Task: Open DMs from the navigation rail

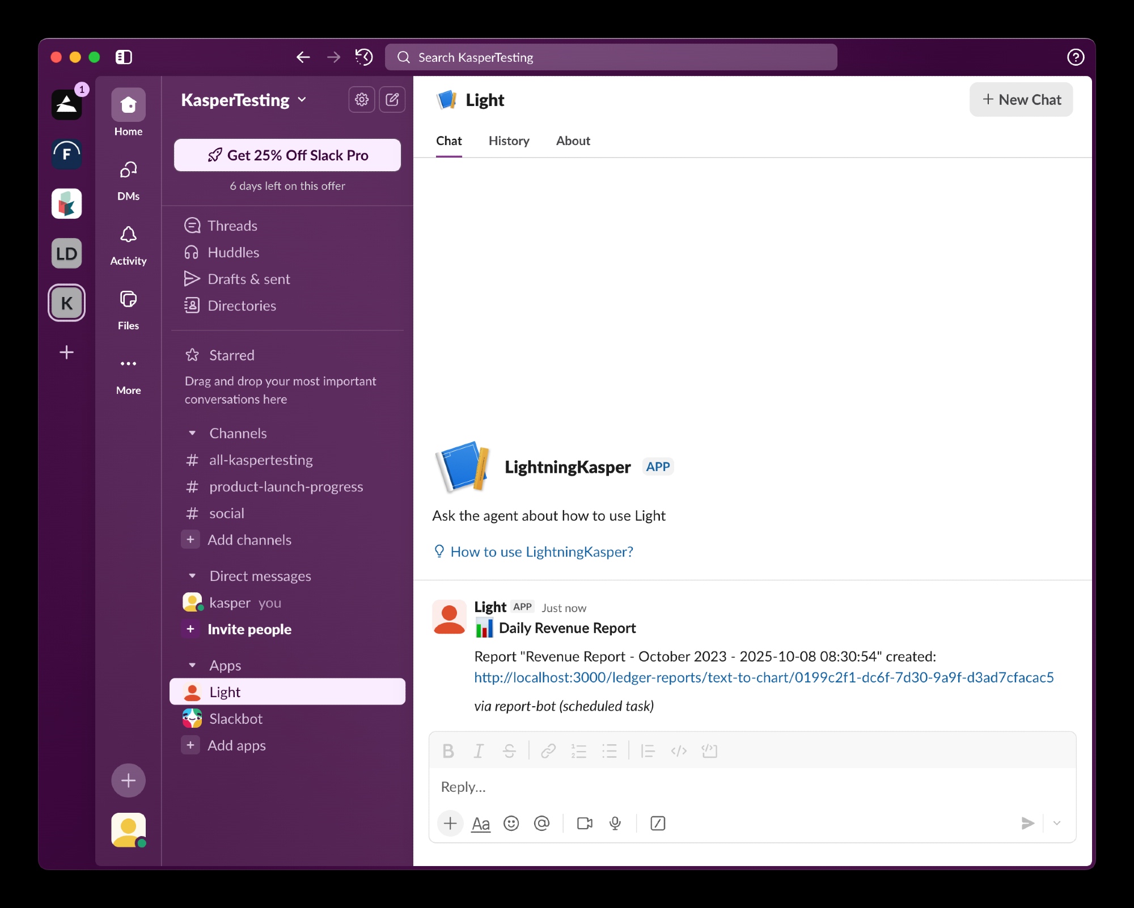Action: pyautogui.click(x=128, y=180)
